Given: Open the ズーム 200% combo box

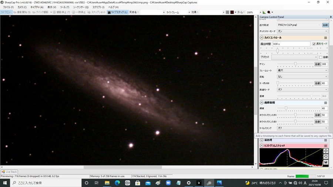Looking at the screenshot, I should pyautogui.click(x=253, y=12).
